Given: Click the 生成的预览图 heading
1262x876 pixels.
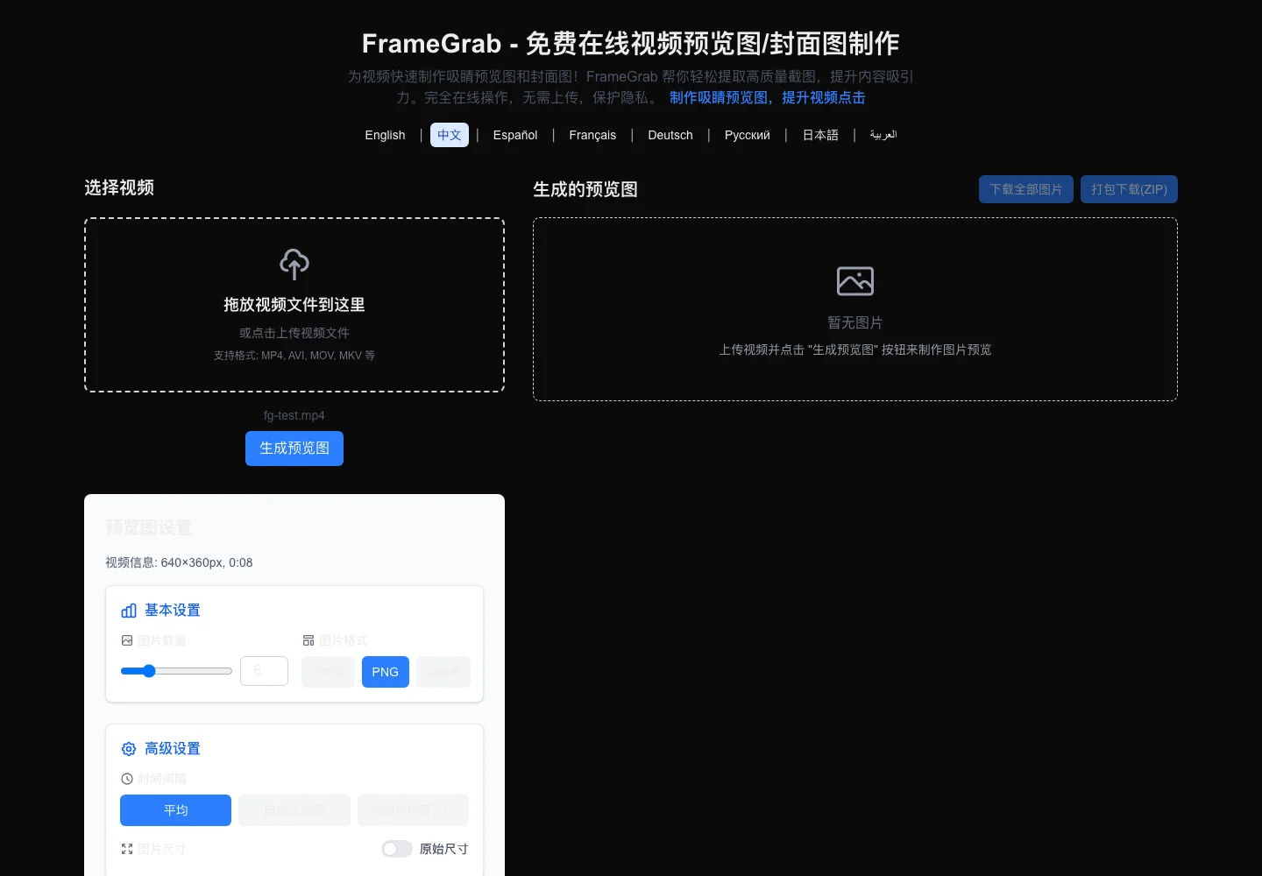Looking at the screenshot, I should (x=585, y=189).
